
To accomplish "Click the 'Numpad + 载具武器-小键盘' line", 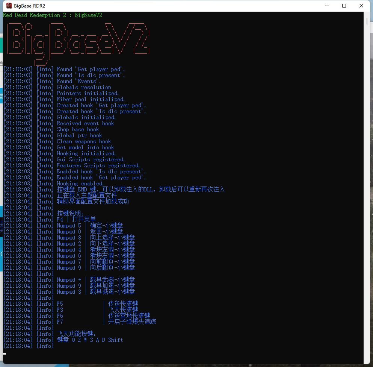I will 69,280.
